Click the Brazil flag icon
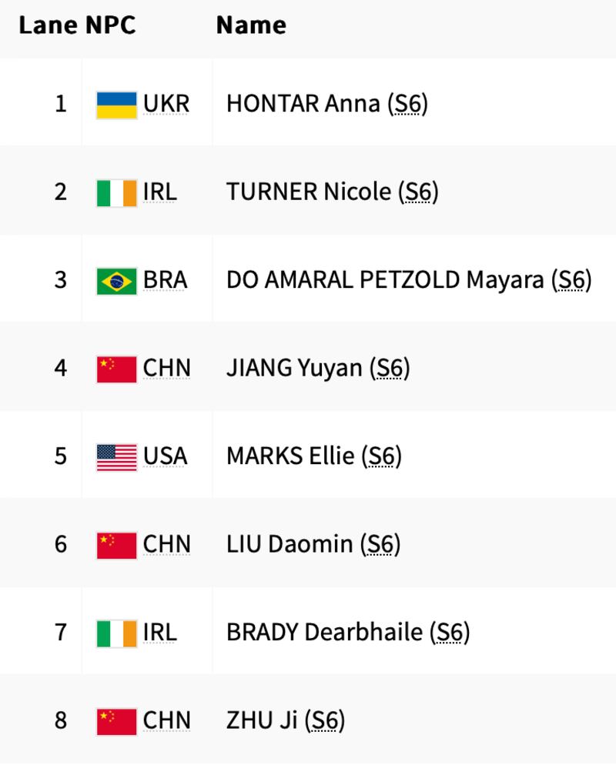This screenshot has width=616, height=775. 116,280
